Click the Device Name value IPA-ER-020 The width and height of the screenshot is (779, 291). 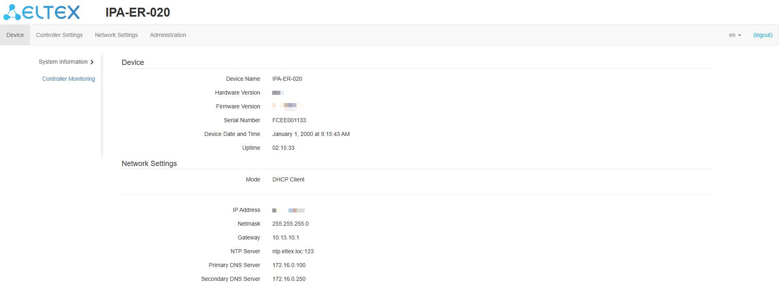[287, 79]
